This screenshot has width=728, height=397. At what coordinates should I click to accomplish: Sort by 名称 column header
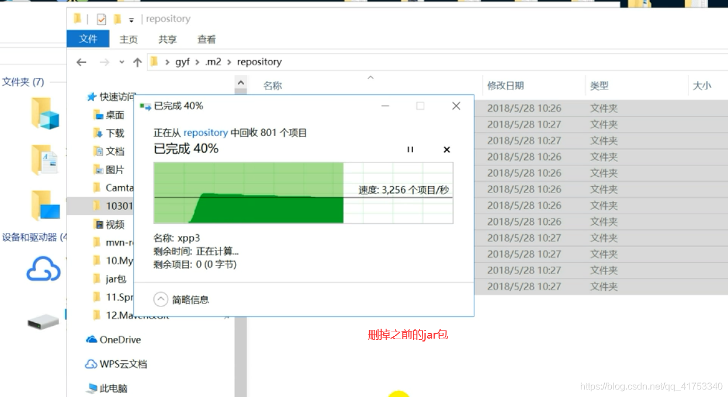tap(272, 86)
